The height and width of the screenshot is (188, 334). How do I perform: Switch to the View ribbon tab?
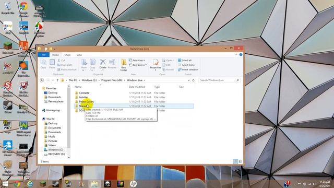(79, 55)
